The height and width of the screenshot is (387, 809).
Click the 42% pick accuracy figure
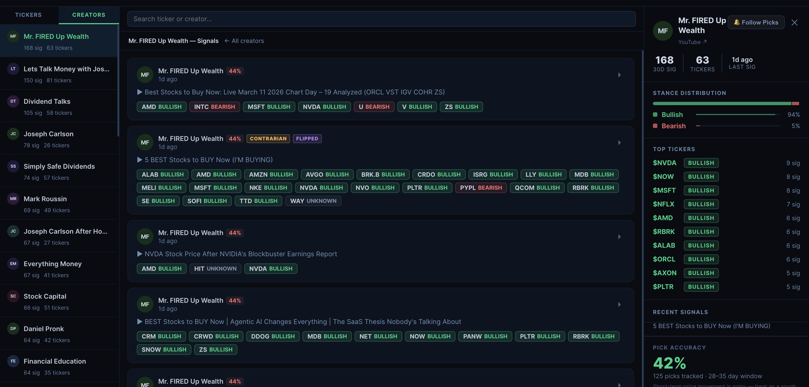click(669, 363)
